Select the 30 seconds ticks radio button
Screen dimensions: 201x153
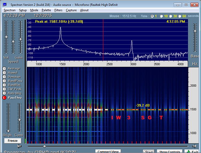pos(171,16)
